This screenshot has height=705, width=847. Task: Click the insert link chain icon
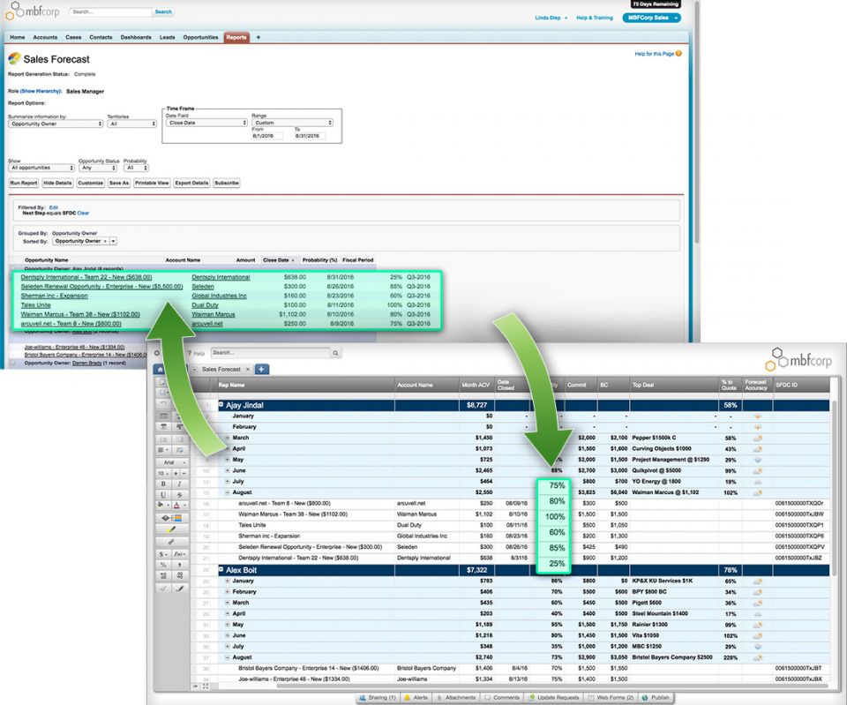pos(170,541)
